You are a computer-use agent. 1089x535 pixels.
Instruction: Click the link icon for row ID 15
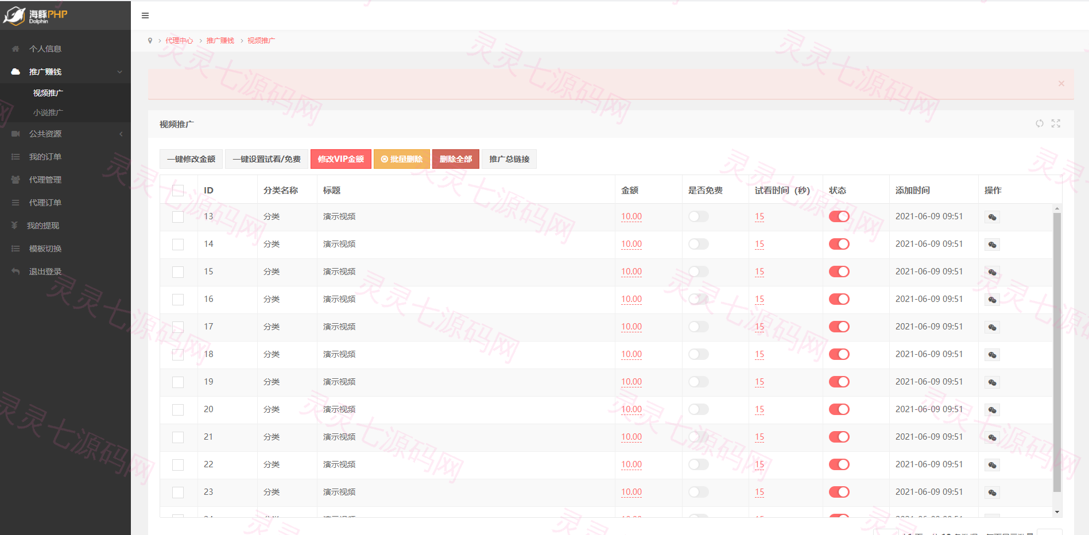pos(992,272)
